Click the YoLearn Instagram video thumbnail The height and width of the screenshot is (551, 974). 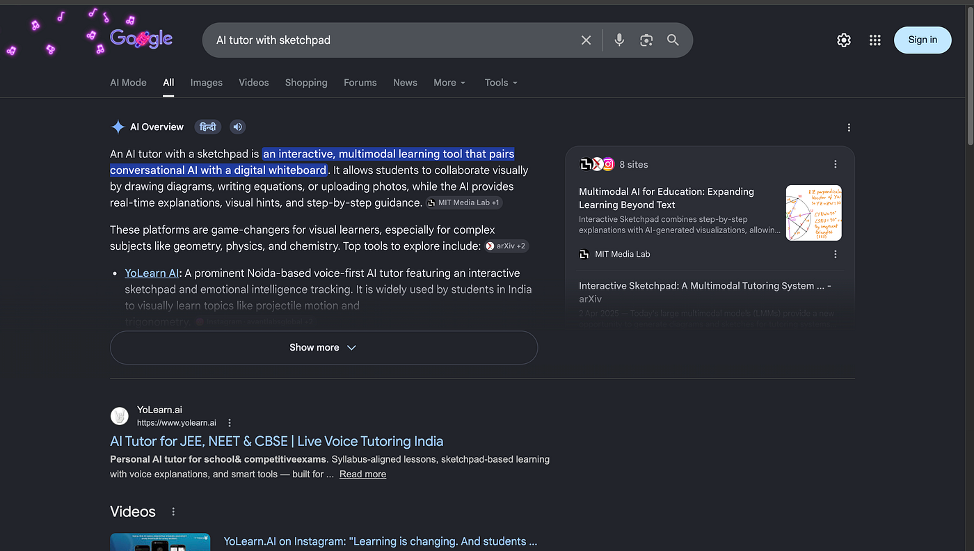(x=160, y=542)
